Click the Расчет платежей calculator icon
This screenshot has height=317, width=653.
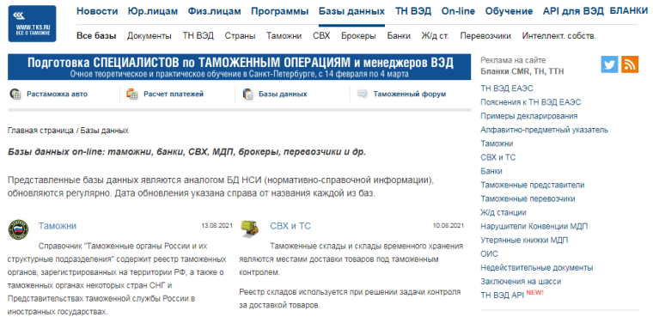(132, 94)
